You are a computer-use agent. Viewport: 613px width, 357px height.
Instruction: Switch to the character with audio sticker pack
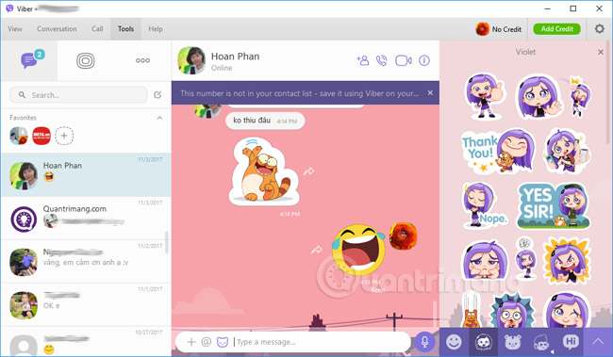[541, 342]
